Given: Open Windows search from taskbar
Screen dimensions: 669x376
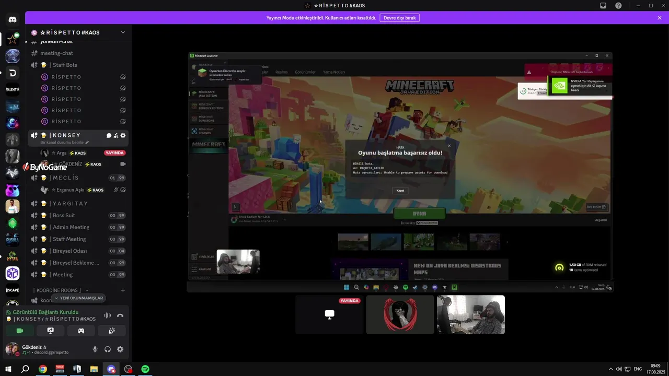Looking at the screenshot, I should click(25, 369).
